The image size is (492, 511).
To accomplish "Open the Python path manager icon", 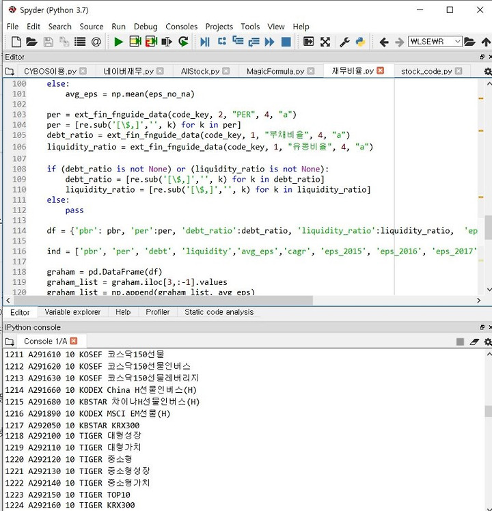I will click(360, 42).
